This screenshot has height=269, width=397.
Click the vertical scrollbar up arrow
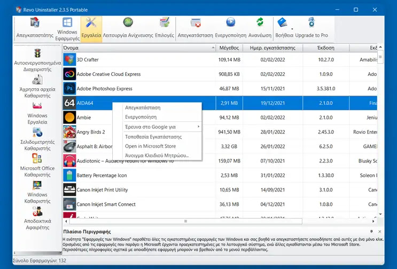[x=380, y=48]
